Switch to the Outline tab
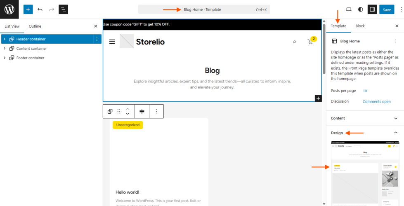The image size is (404, 206). 35,26
